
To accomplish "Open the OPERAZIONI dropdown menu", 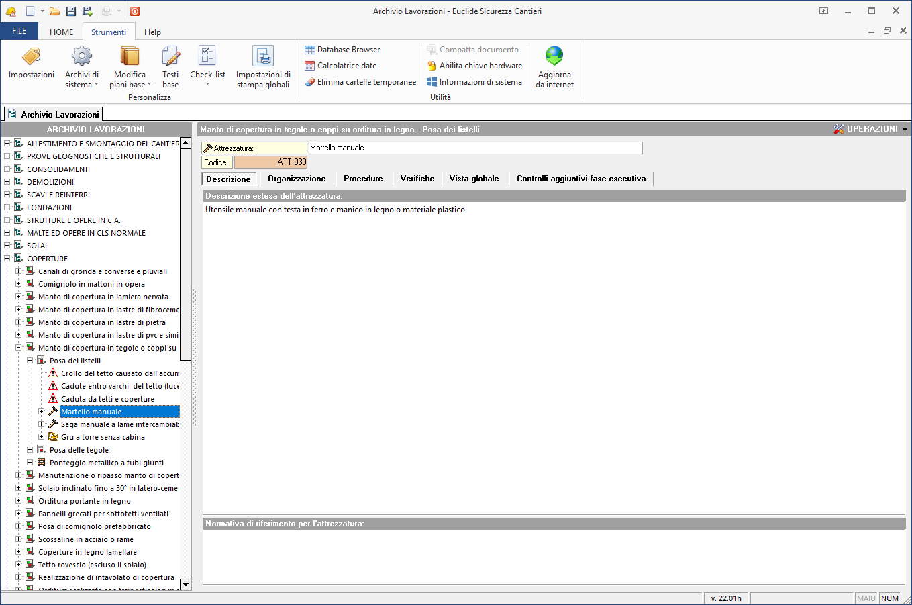I will 870,129.
